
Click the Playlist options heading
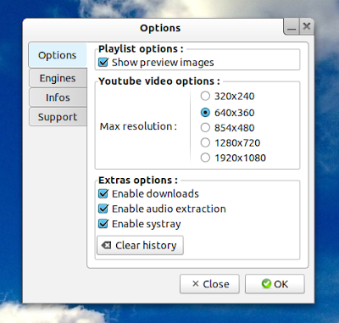pyautogui.click(x=141, y=49)
